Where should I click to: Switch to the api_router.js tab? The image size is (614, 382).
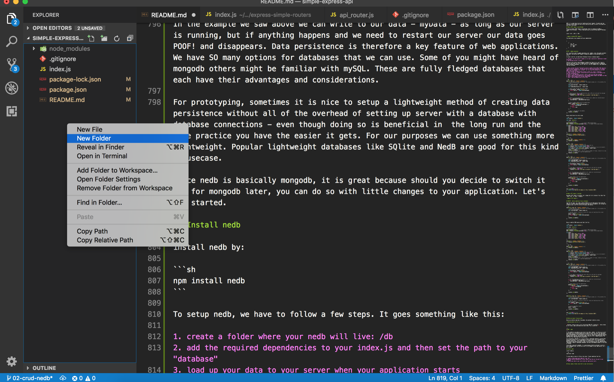tap(356, 15)
